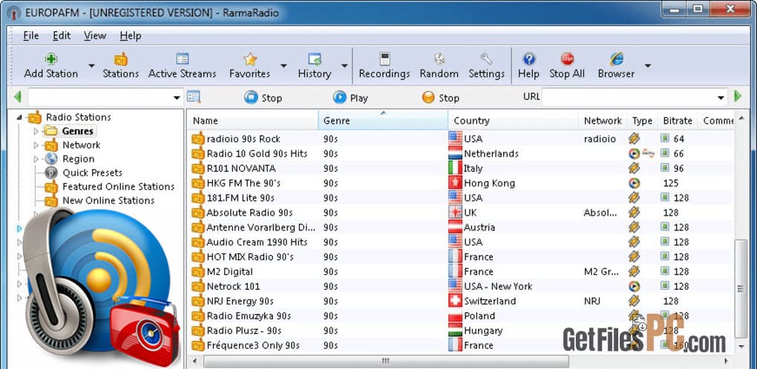Open Favorites star icon
Viewport: 757px width, 369px height.
[249, 59]
